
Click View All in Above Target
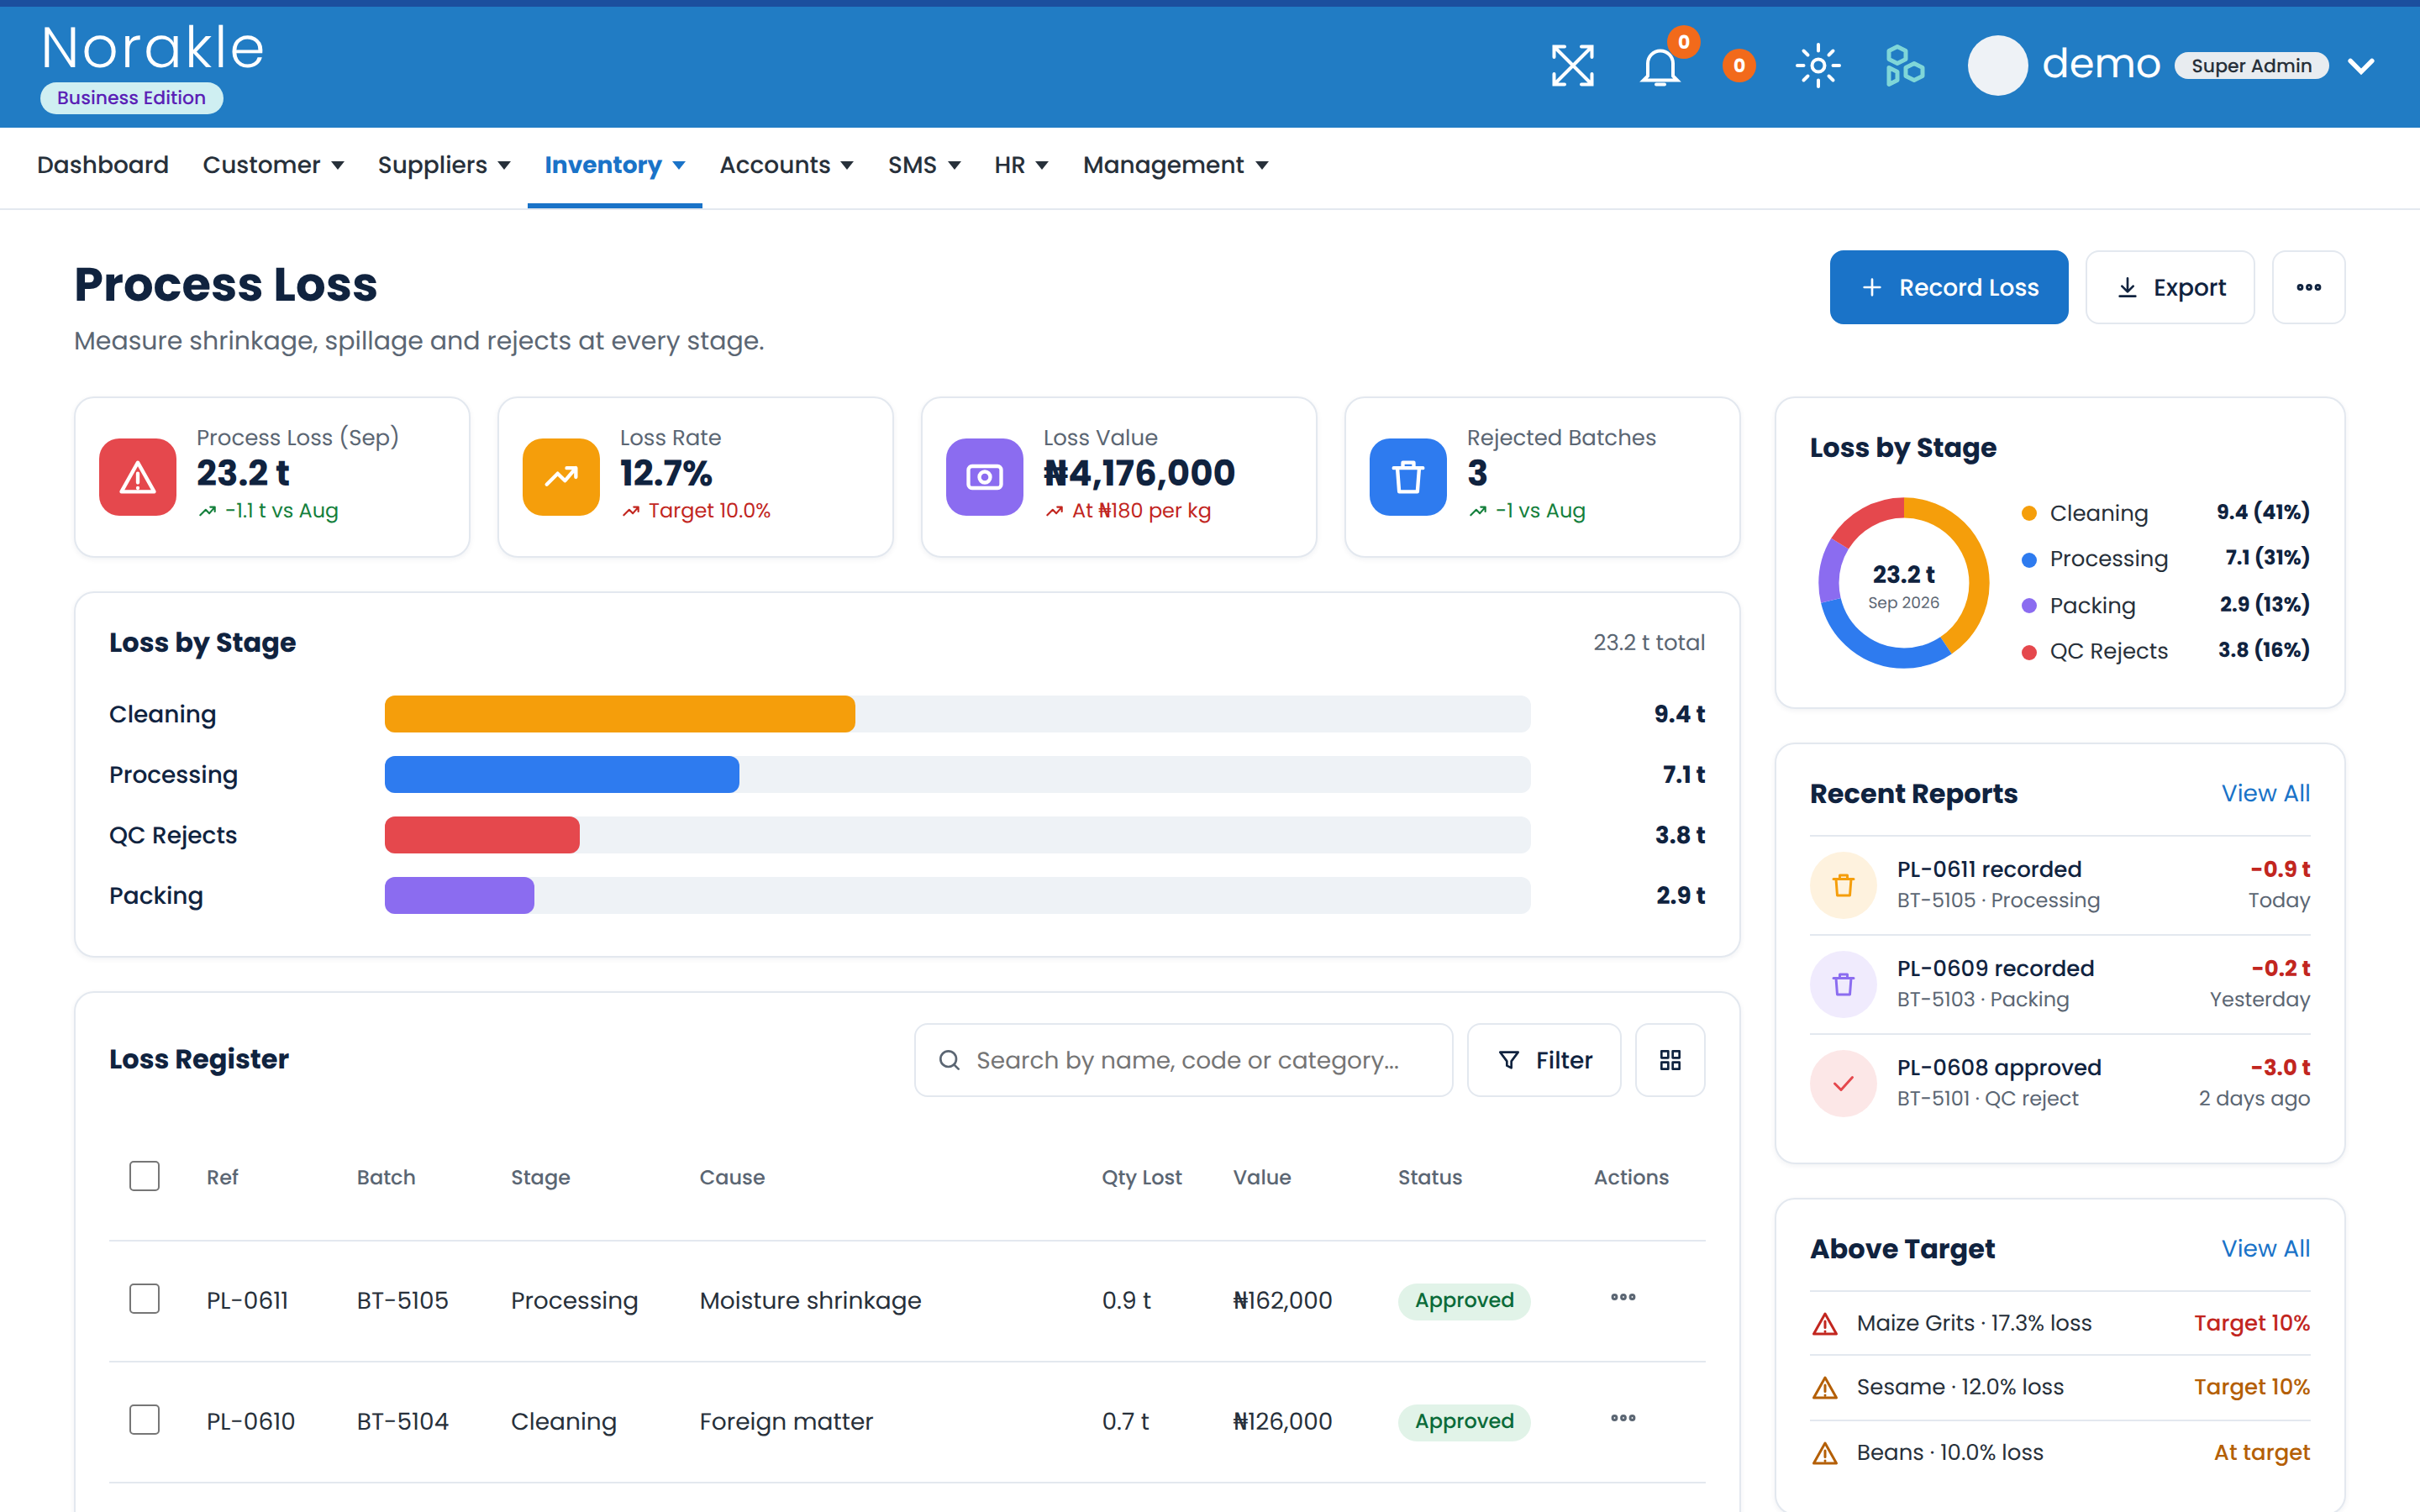tap(2265, 1249)
